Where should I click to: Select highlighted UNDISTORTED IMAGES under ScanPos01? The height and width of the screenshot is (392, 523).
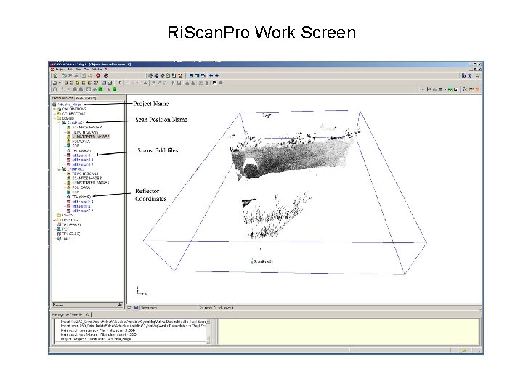(x=91, y=136)
